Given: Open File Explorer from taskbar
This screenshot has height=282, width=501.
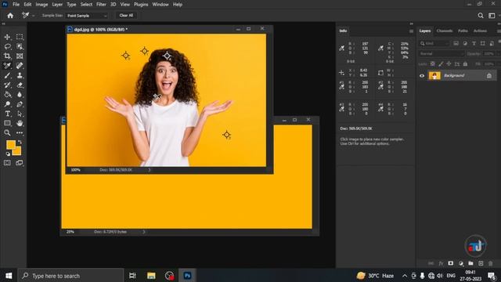Looking at the screenshot, I should click(151, 276).
